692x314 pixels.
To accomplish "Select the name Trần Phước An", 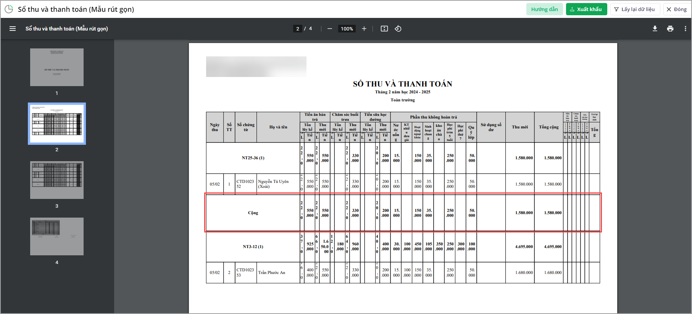I will click(x=272, y=272).
